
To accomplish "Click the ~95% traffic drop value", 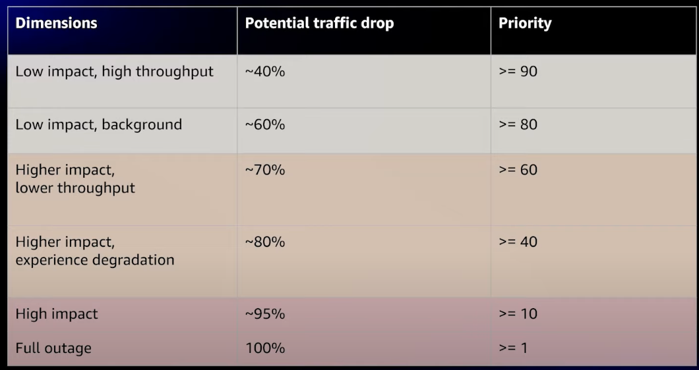I will tap(265, 314).
